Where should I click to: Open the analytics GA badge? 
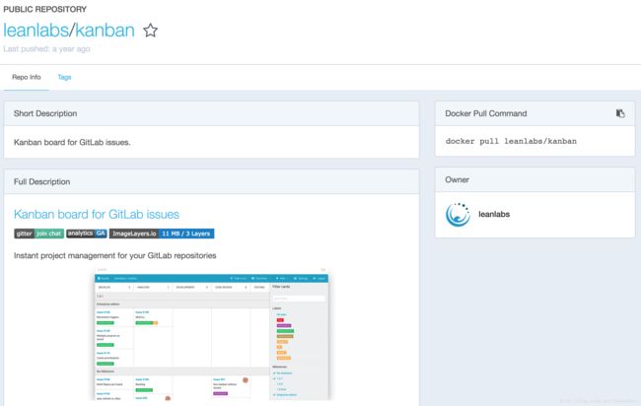tap(87, 234)
